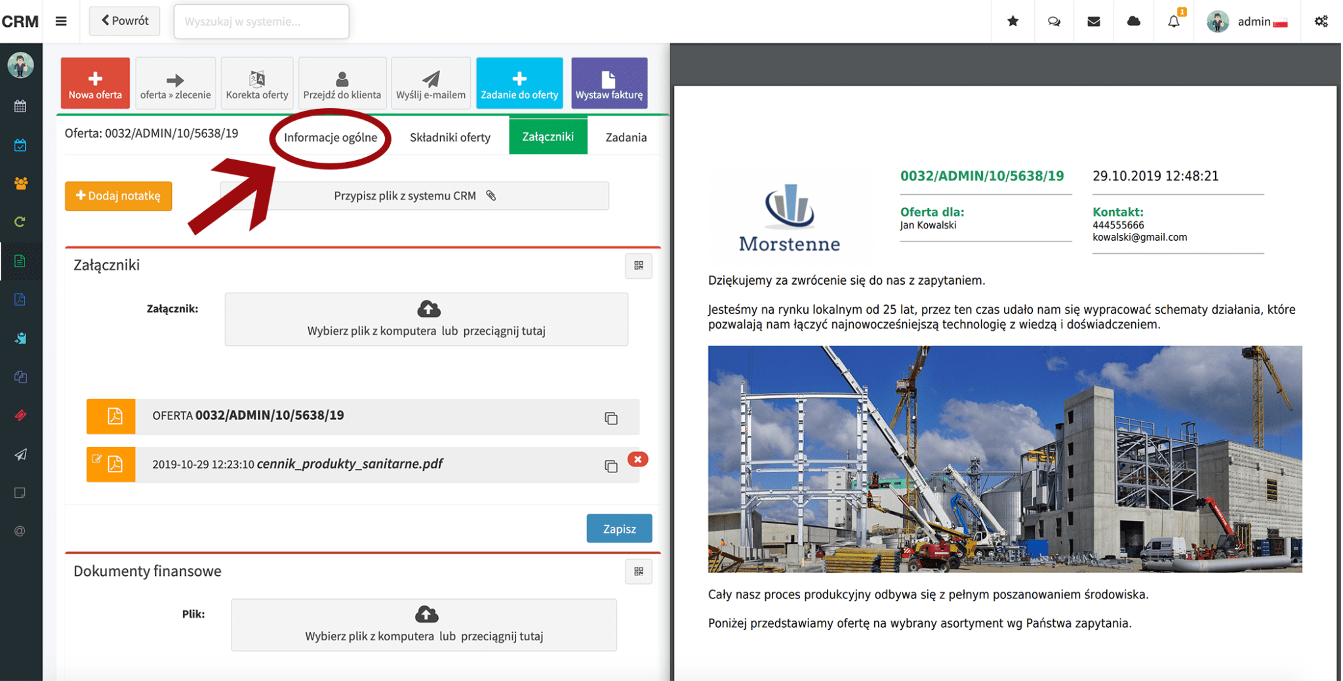Screen dimensions: 1343x681
Task: Edit cennik_produkty_sanitarne.pdf with pencil icon
Action: 96,459
